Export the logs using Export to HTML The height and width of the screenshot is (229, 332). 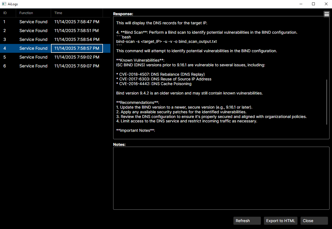280,221
